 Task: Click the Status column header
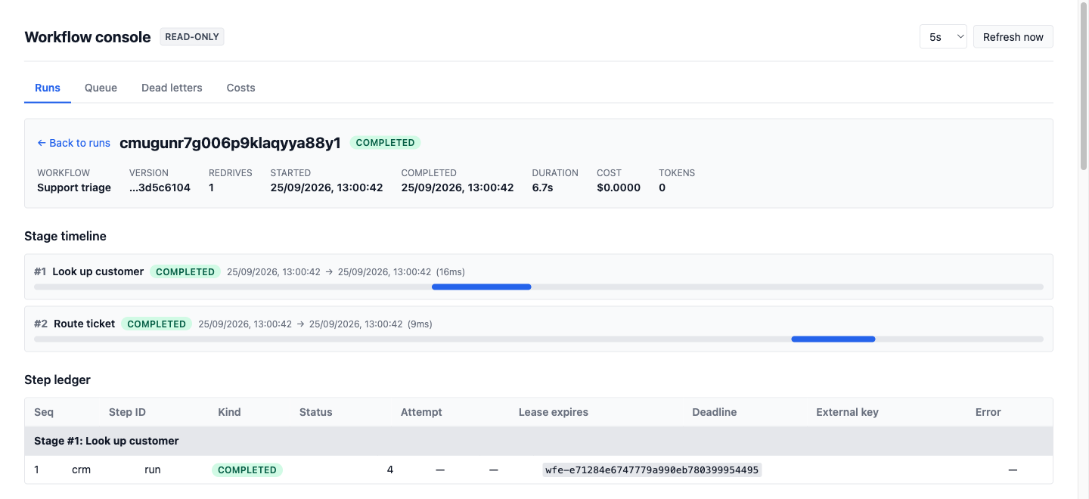click(315, 412)
